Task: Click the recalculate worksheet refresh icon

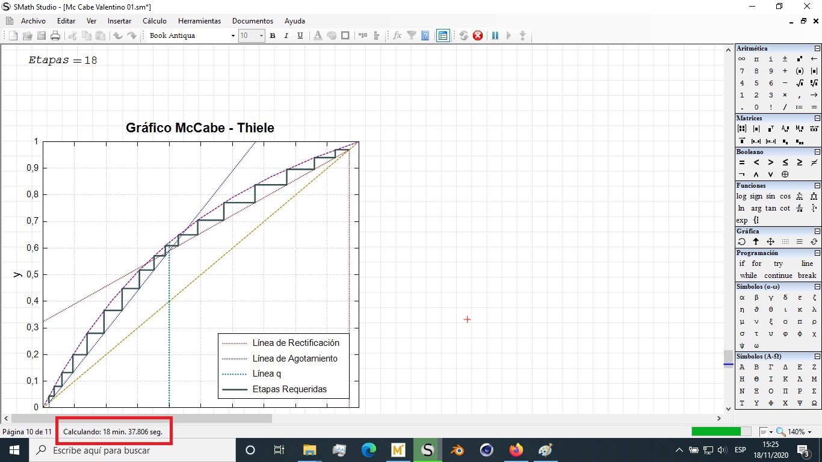Action: 464,35
